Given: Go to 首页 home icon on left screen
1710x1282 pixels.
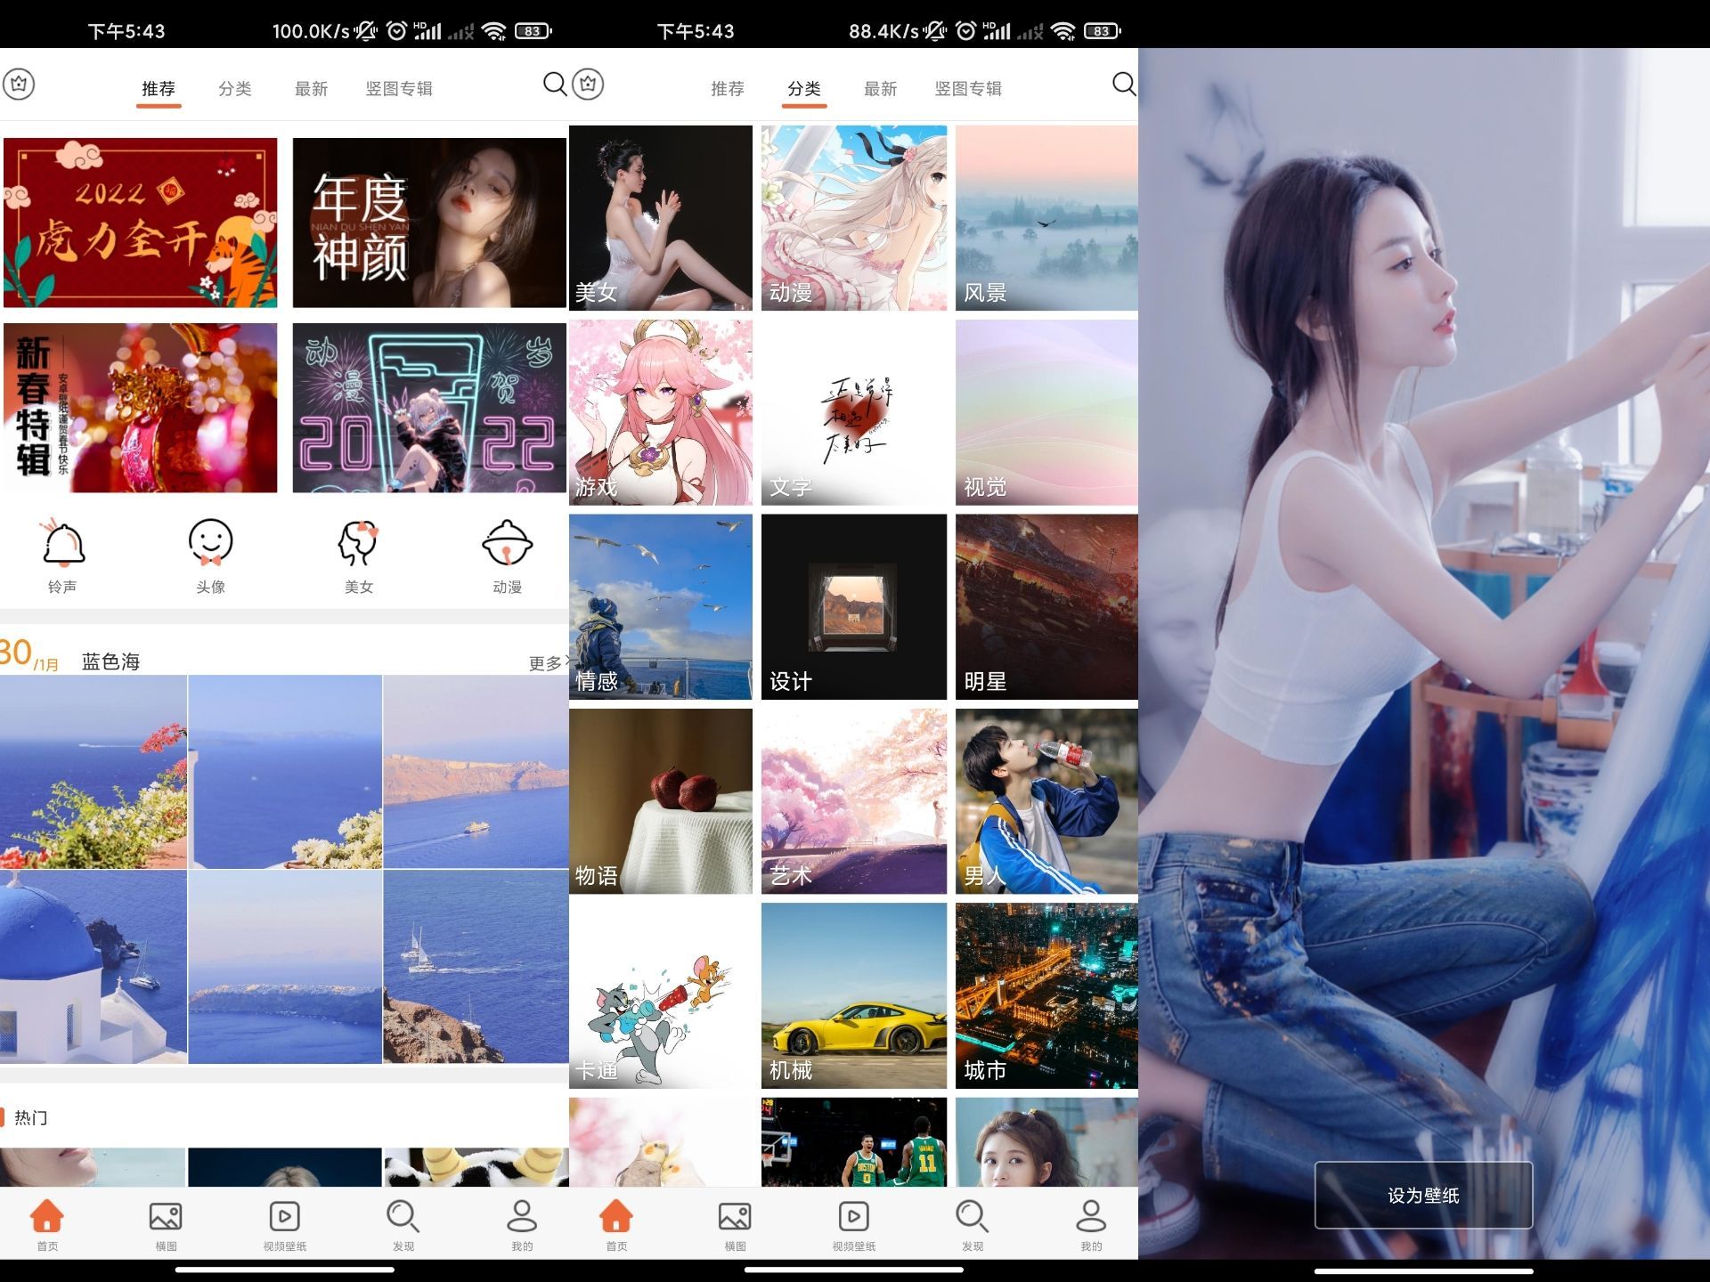Looking at the screenshot, I should tap(47, 1225).
